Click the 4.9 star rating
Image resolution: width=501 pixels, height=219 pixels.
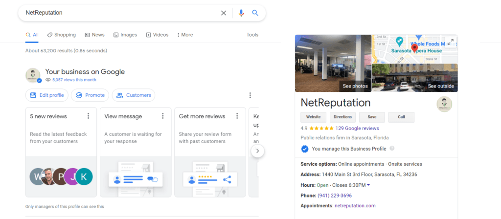[317, 129]
